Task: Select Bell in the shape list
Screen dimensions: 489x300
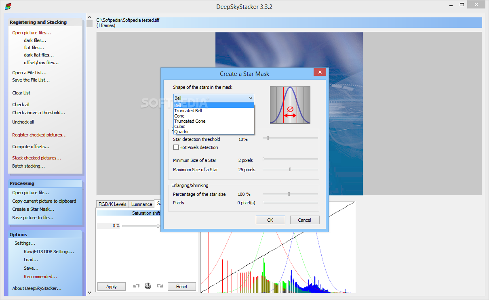Action: pyautogui.click(x=214, y=105)
